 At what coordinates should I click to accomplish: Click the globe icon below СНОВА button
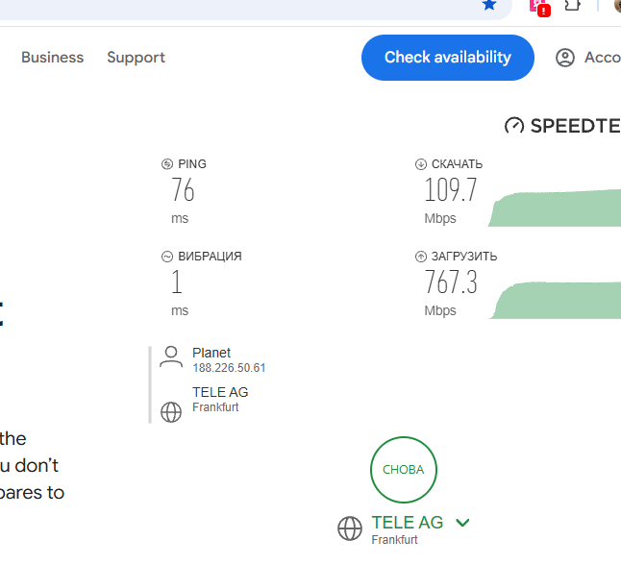pyautogui.click(x=350, y=528)
